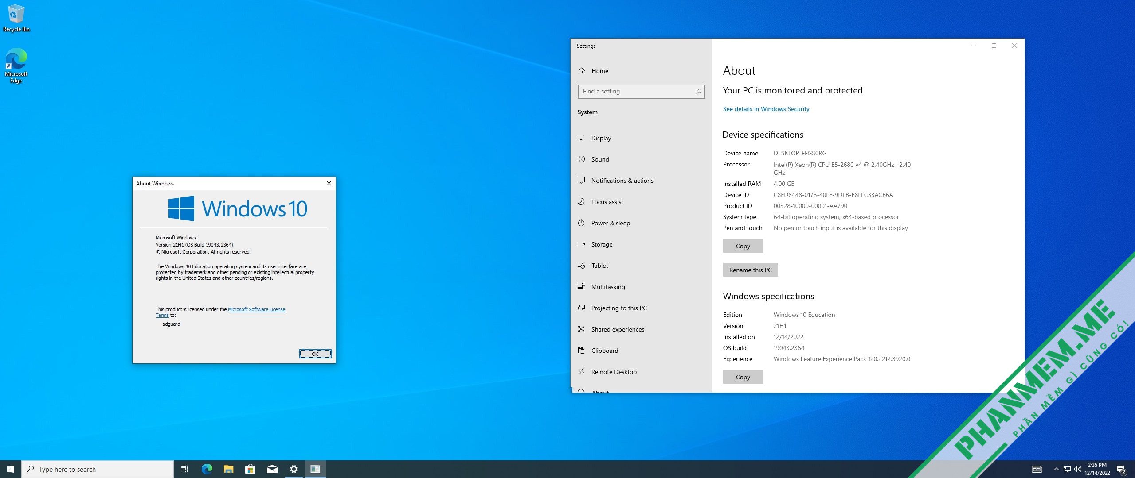Screen dimensions: 1135x478
Task: Launch Edge from the taskbar
Action: (x=207, y=469)
